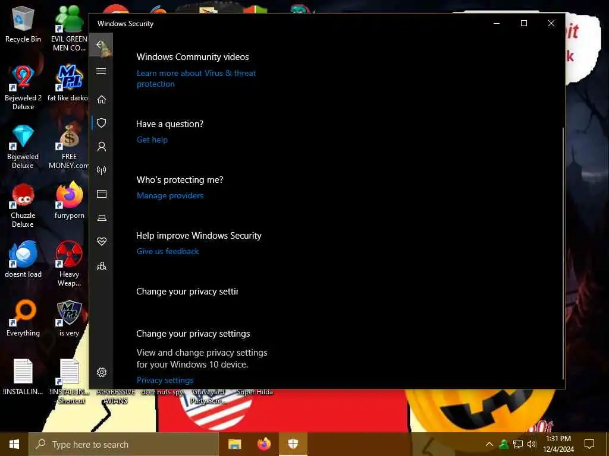Screen dimensions: 609x456
Task: Click Windows Security taskbar button
Action: 293,444
